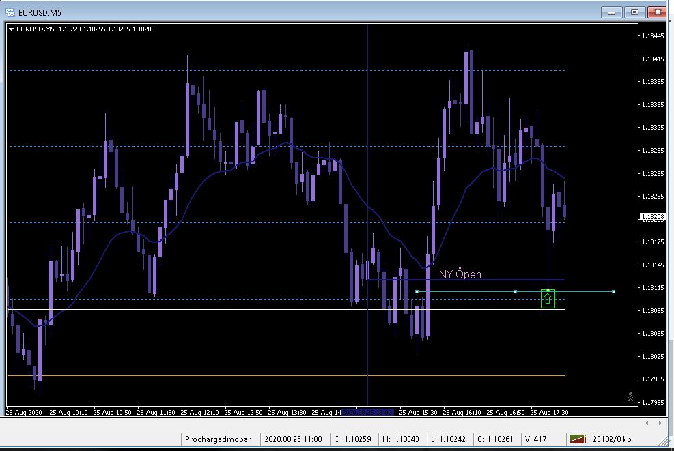674x451 pixels.
Task: Click the connection bars status icon
Action: (578, 439)
